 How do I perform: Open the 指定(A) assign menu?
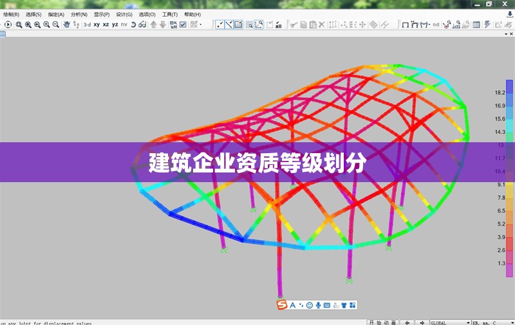[x=56, y=14]
